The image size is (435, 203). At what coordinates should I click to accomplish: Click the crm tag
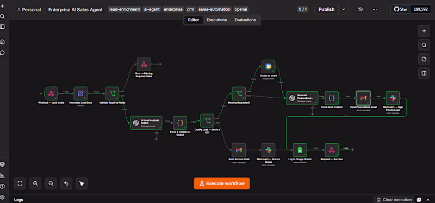coord(191,9)
